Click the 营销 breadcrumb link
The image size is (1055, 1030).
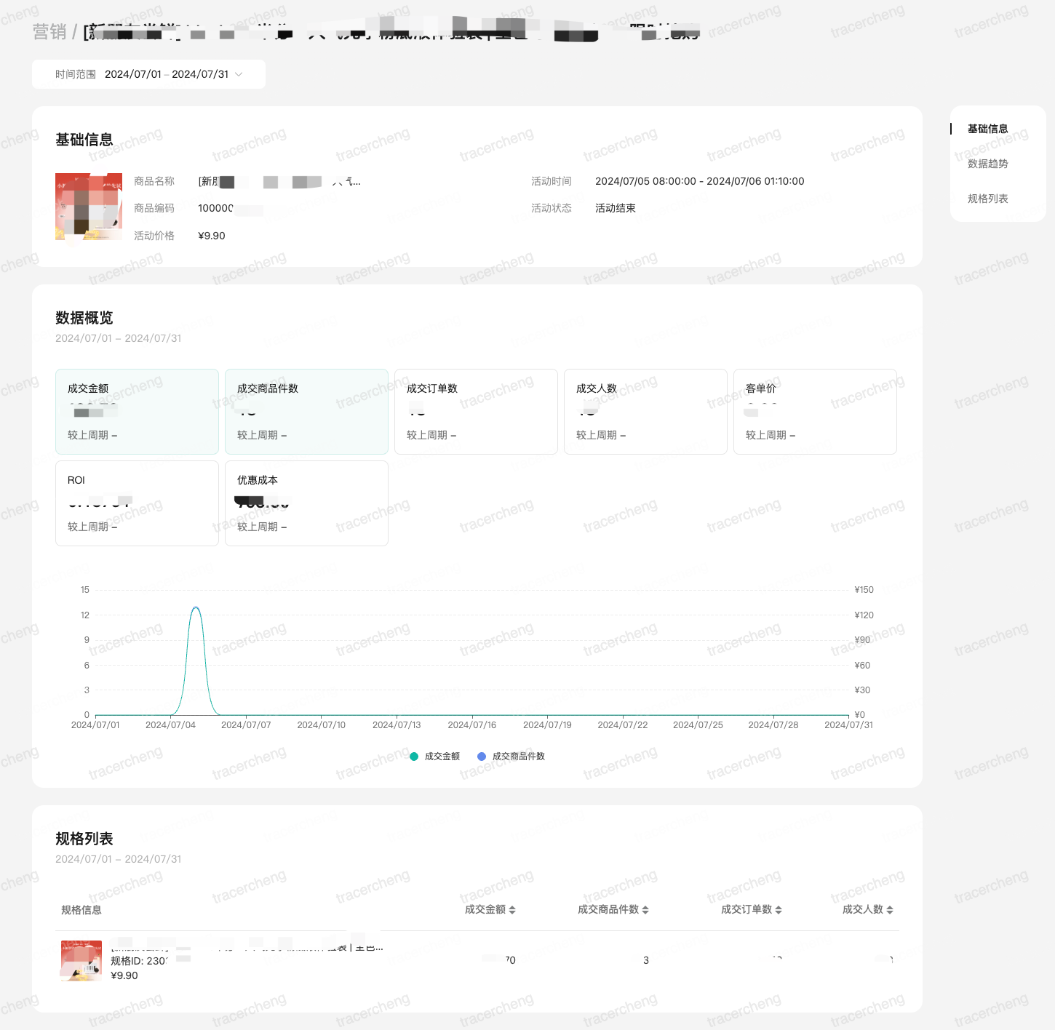coord(49,32)
